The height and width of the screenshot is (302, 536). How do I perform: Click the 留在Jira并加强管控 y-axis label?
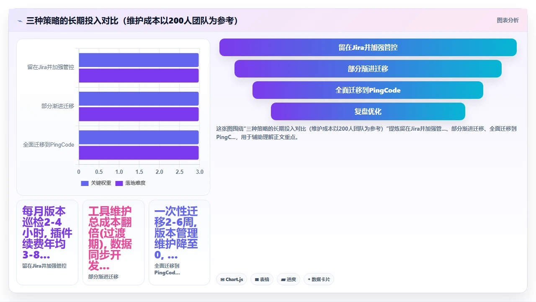(51, 67)
